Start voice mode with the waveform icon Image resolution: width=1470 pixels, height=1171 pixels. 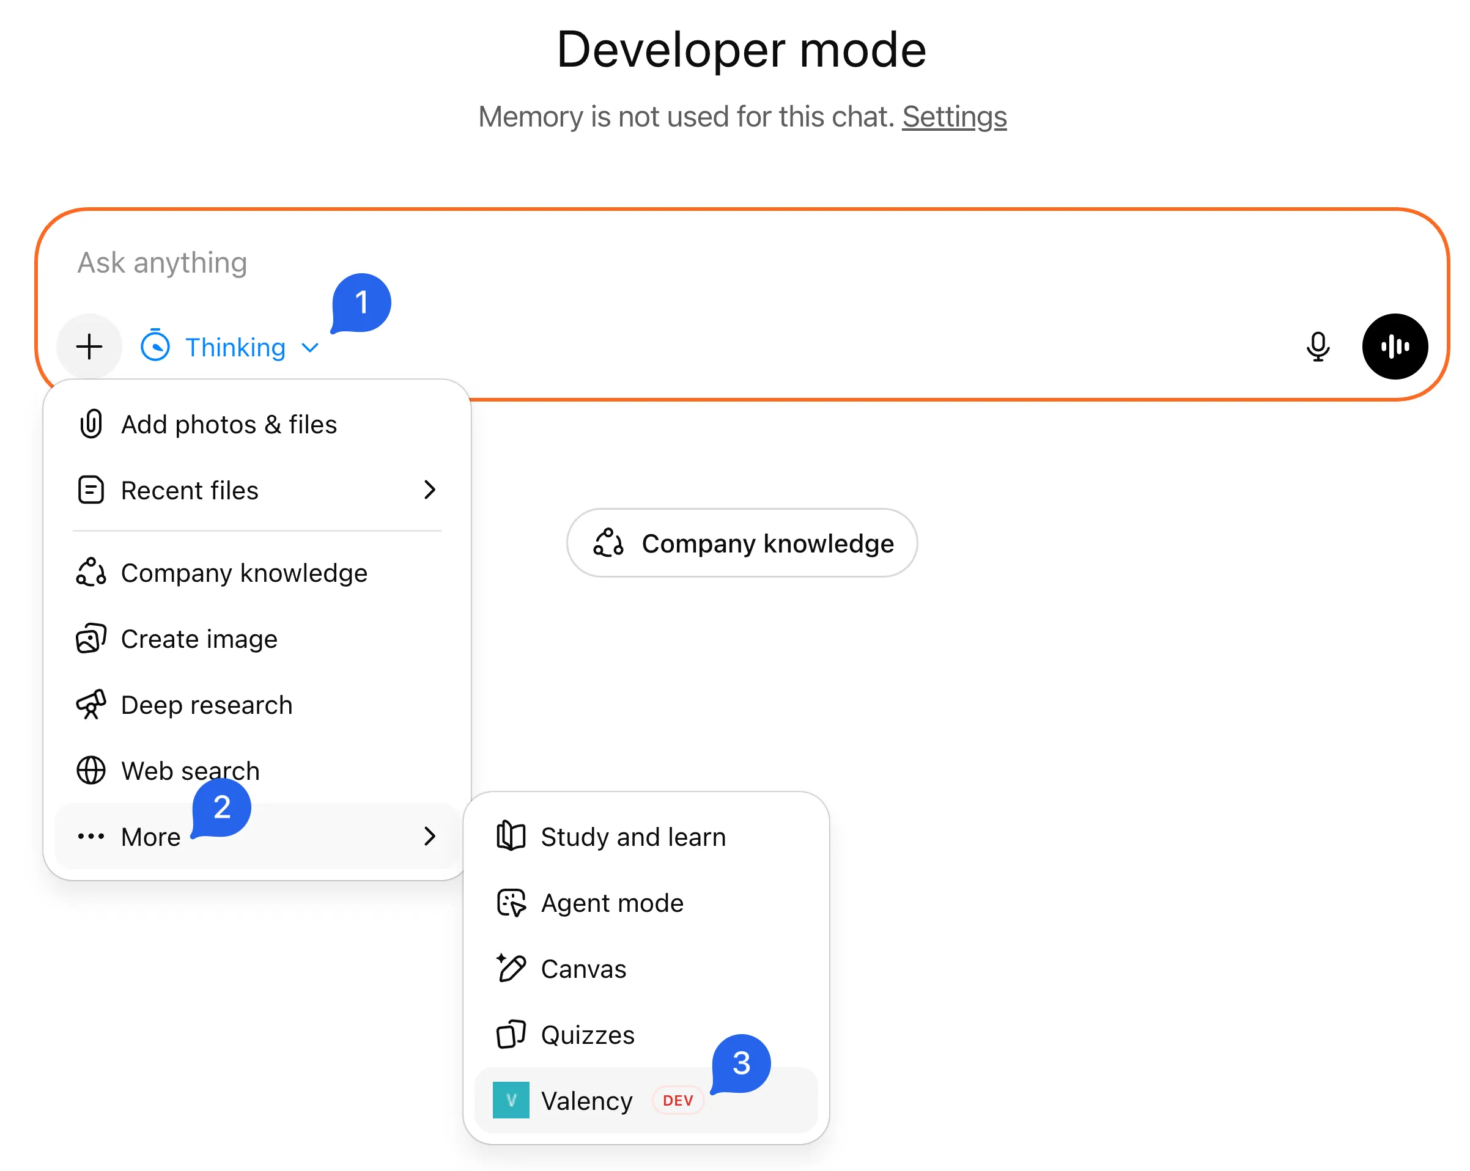pyautogui.click(x=1394, y=347)
